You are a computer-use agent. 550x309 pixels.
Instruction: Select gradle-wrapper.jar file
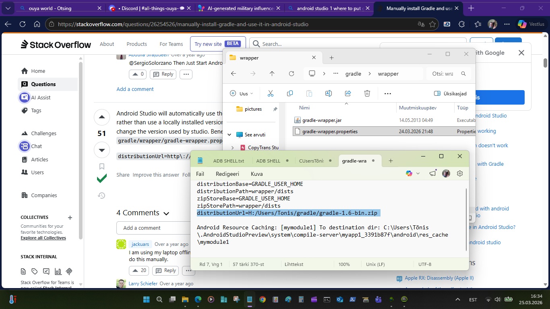click(x=322, y=120)
